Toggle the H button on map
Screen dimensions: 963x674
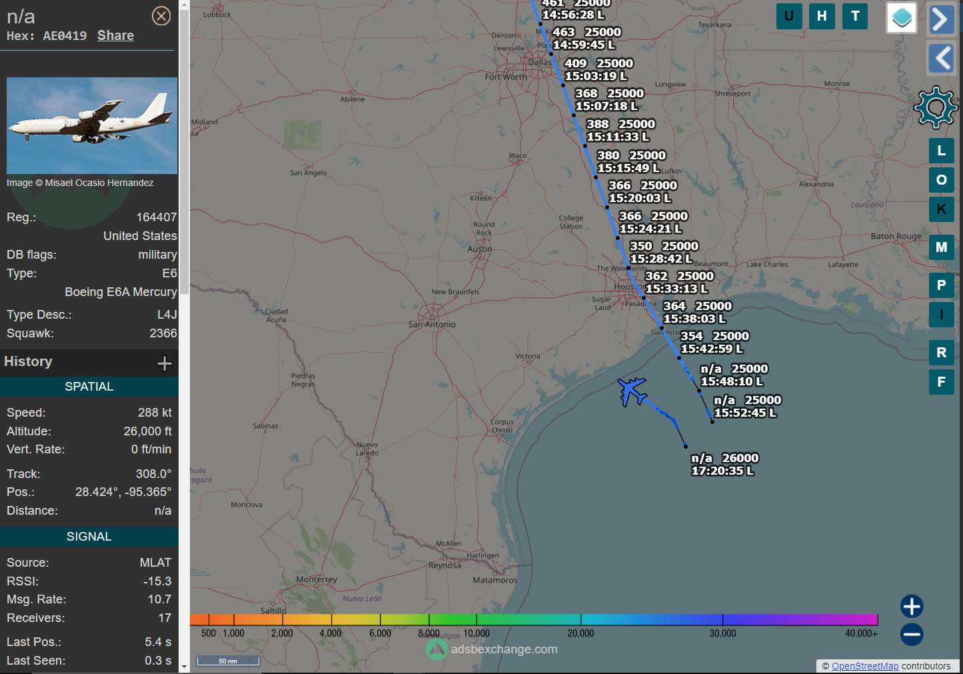click(822, 16)
